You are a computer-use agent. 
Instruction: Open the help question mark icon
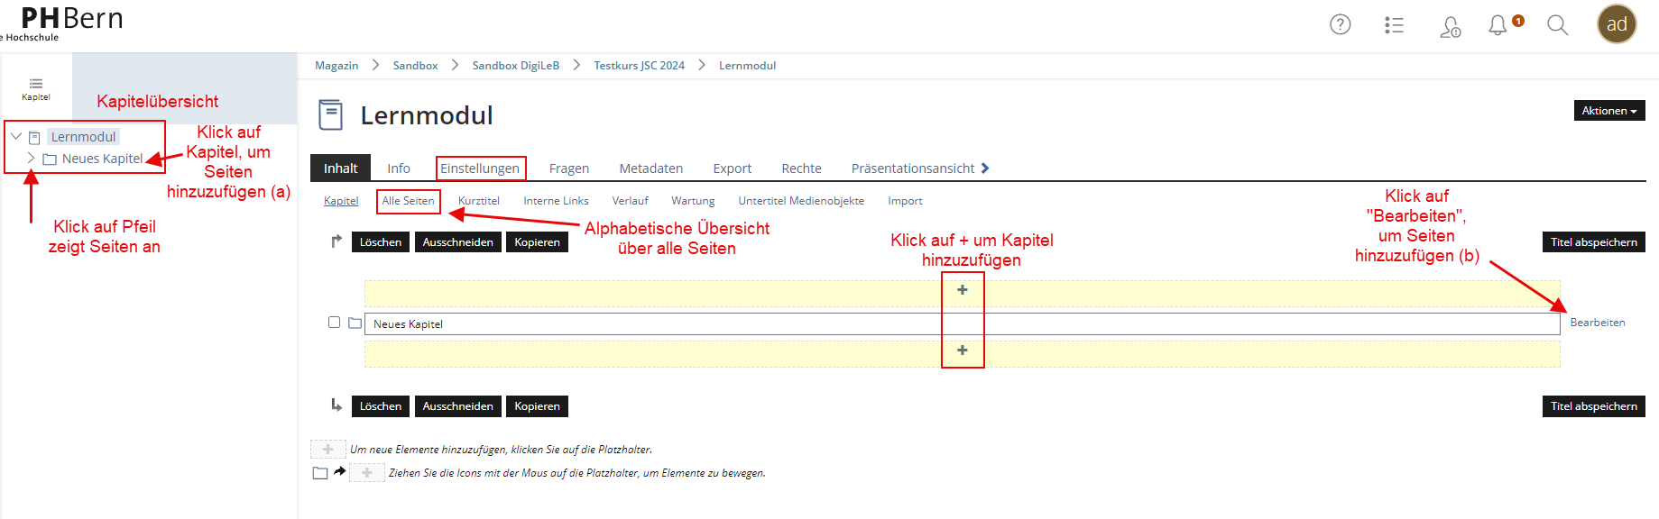click(1340, 24)
